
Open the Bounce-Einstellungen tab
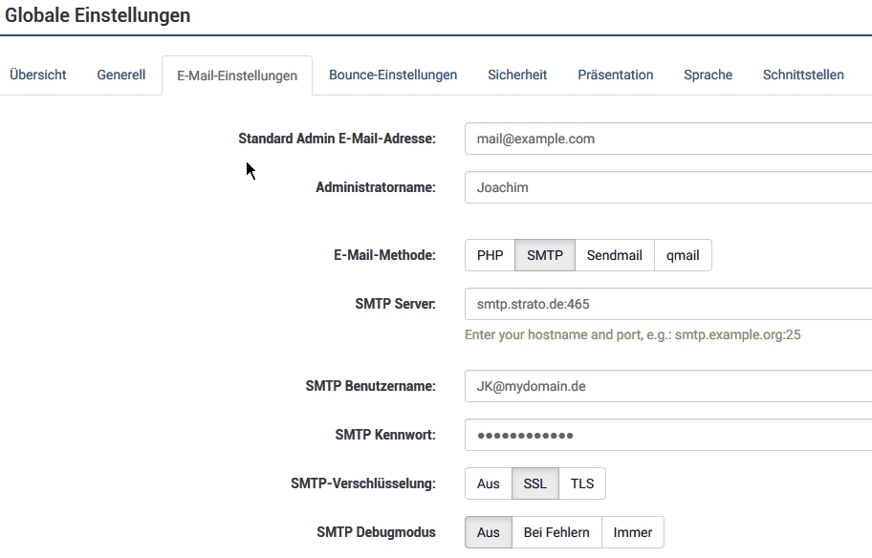click(393, 75)
